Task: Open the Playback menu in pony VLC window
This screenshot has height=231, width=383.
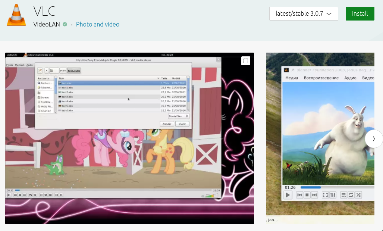Action: click(x=19, y=65)
